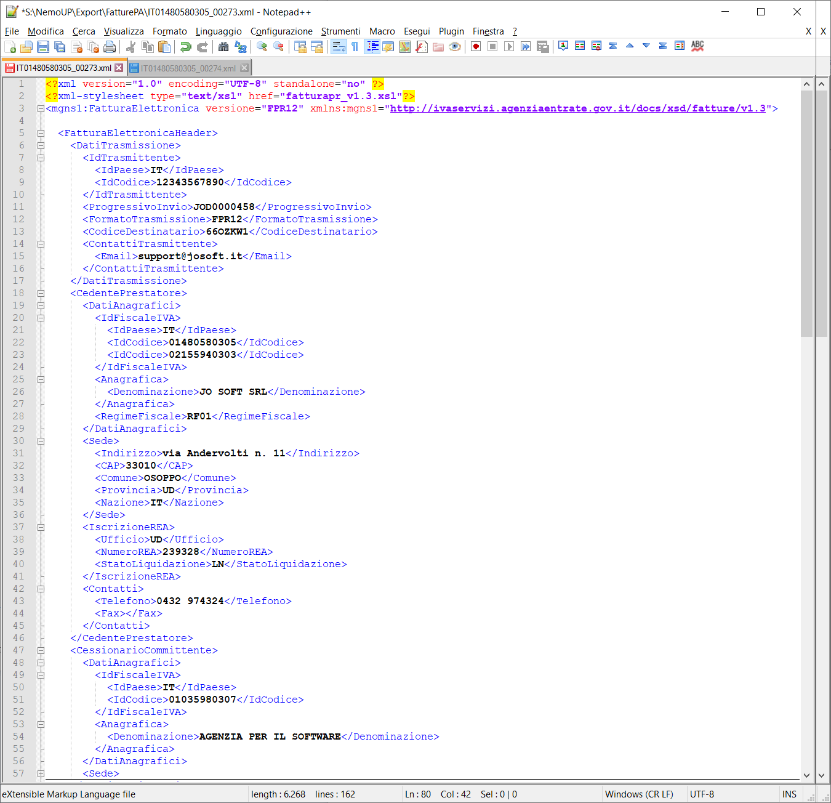The image size is (831, 803).
Task: Collapse Sede fold marker on line 30
Action: [41, 441]
